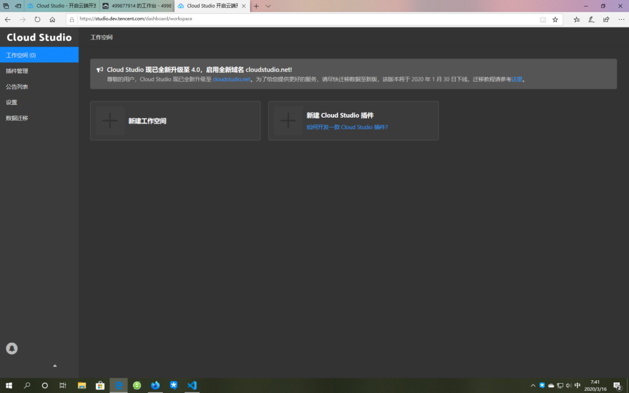Collapse the sidebar using the bottom caret
Screen dimensions: 629x393
tap(55, 366)
